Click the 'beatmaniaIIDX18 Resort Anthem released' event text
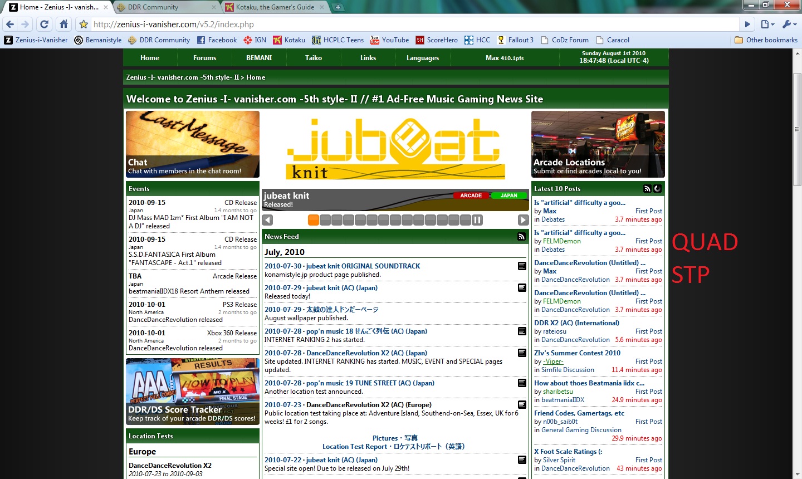The image size is (802, 479). (189, 291)
